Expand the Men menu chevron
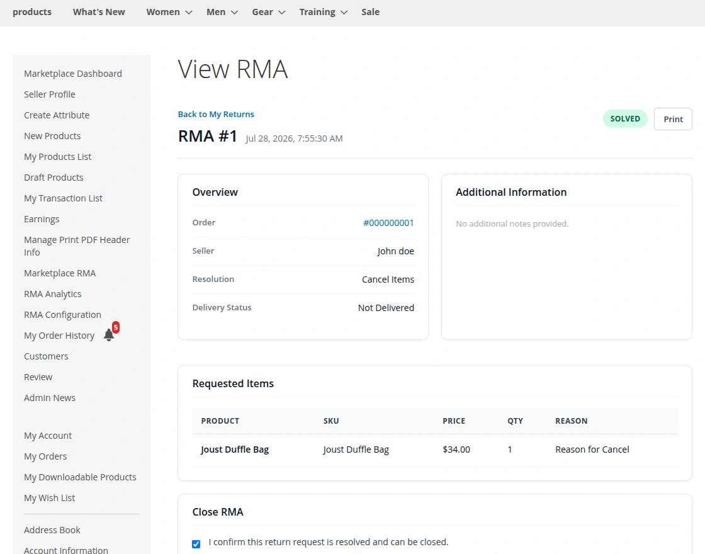This screenshot has width=705, height=554. point(234,13)
